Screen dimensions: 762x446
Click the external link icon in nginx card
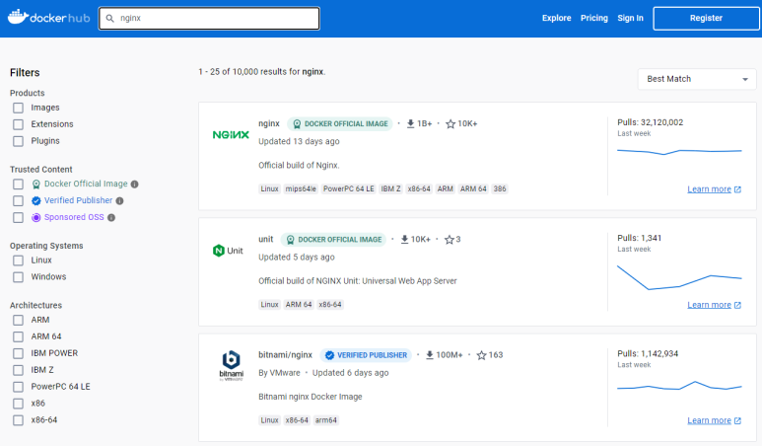pos(737,189)
